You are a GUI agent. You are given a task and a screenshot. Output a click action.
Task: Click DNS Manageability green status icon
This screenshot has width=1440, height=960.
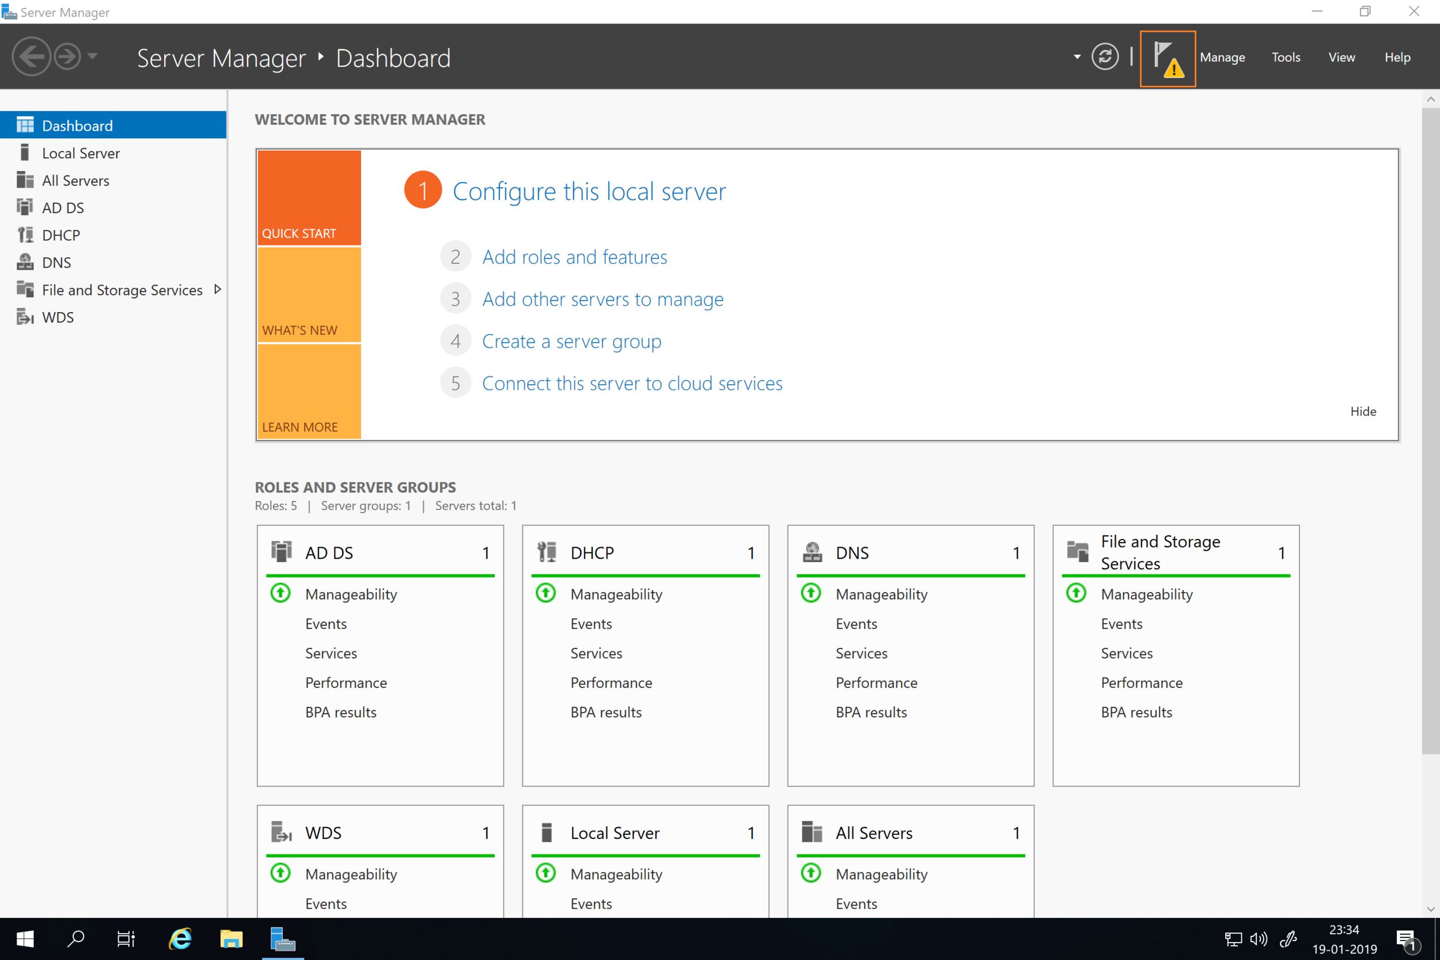click(x=810, y=593)
